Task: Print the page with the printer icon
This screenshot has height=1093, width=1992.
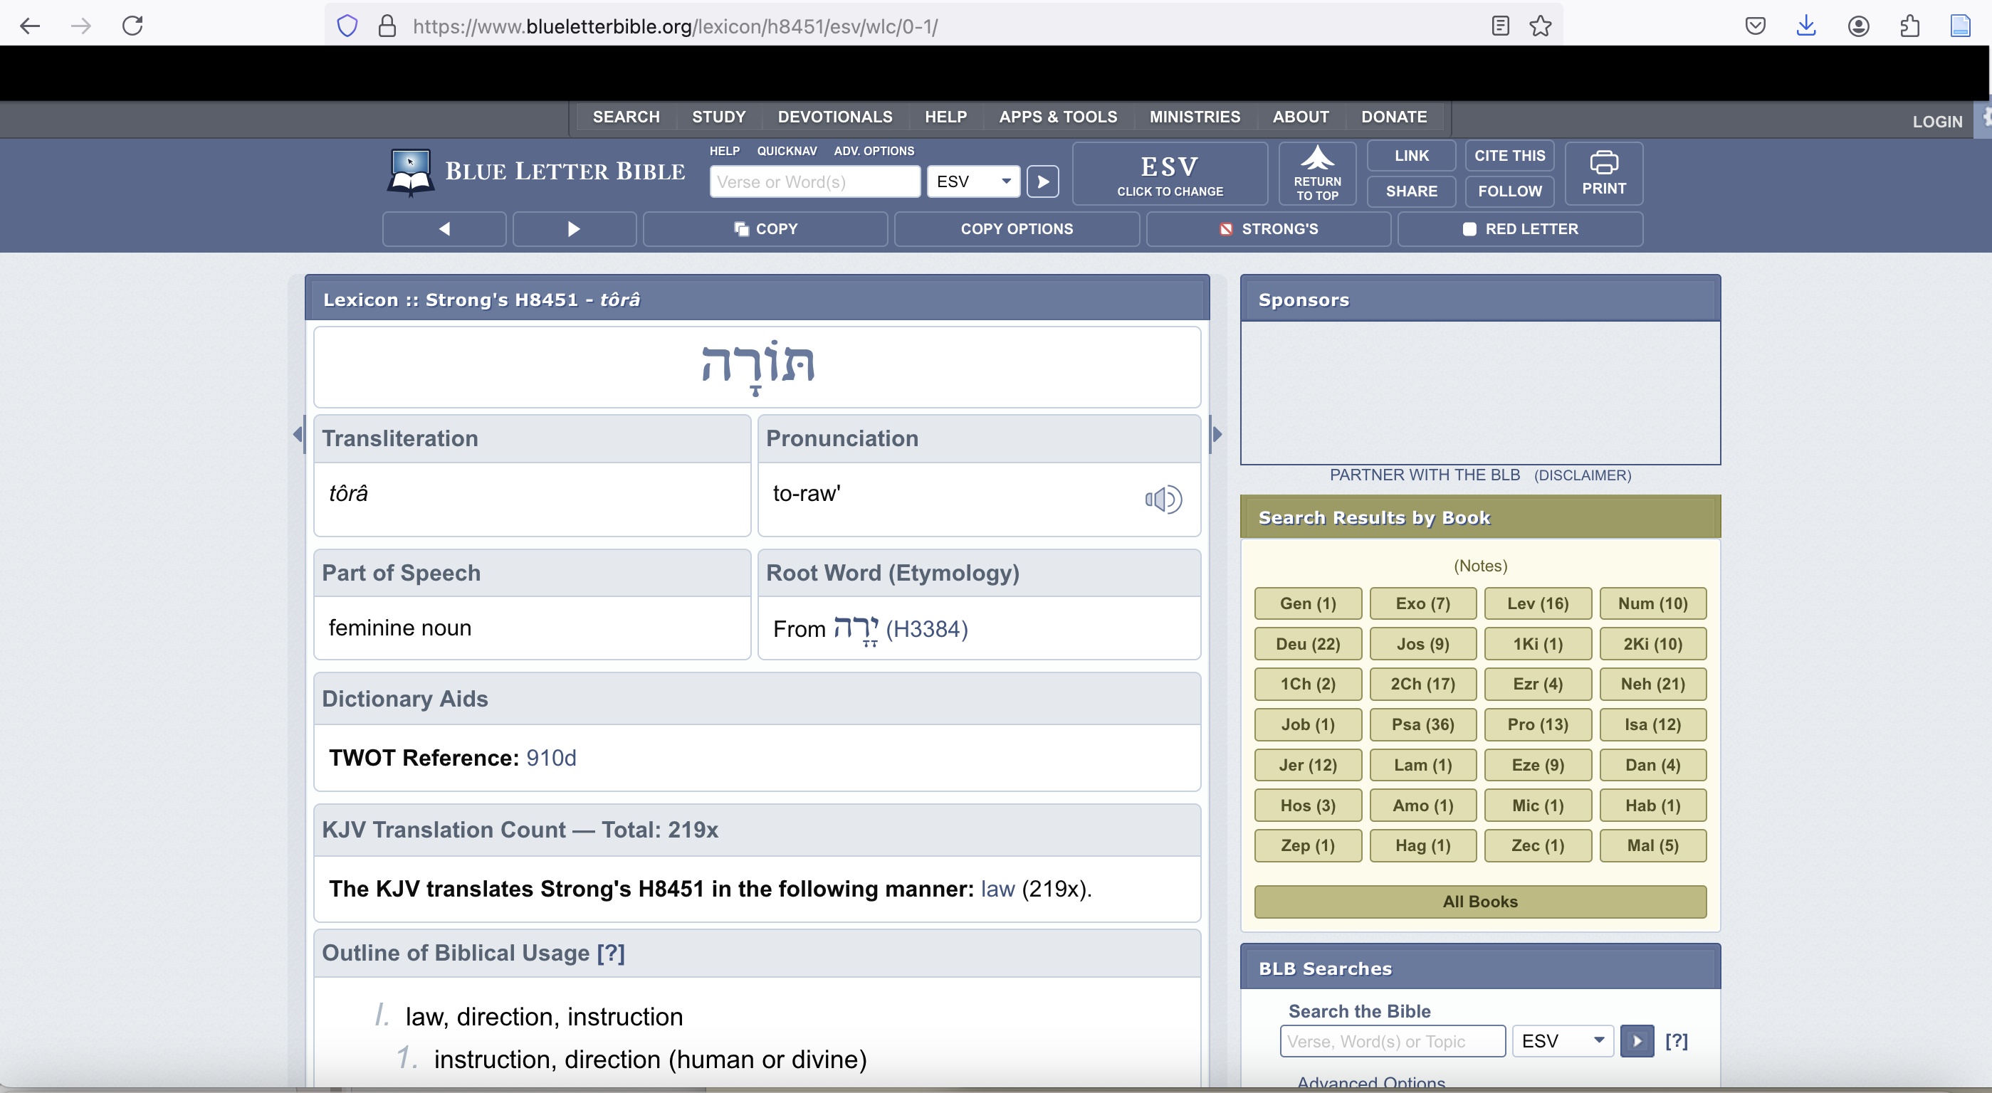Action: (x=1604, y=173)
